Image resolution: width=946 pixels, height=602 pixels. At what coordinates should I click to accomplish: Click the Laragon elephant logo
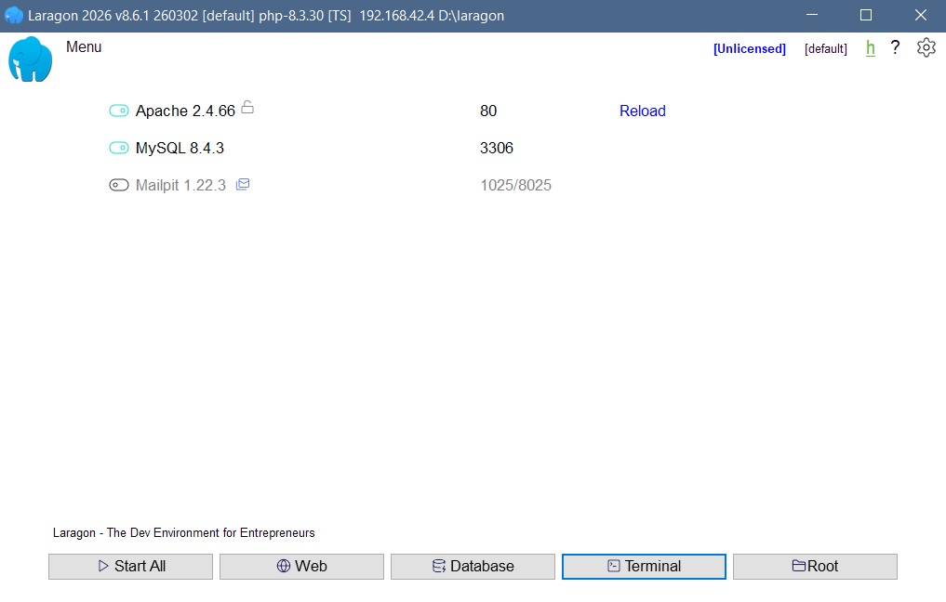click(30, 59)
